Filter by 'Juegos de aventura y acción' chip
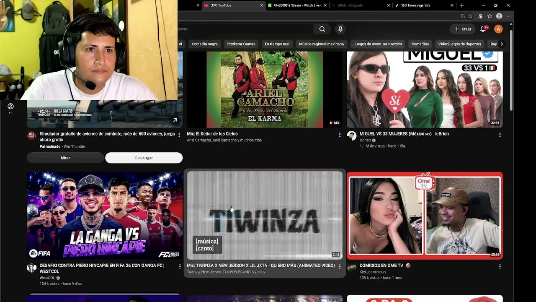Screen dimensions: 536x302 (x=377, y=44)
